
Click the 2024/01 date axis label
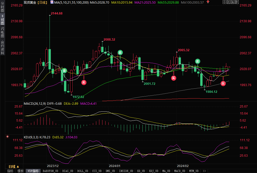click(115, 166)
